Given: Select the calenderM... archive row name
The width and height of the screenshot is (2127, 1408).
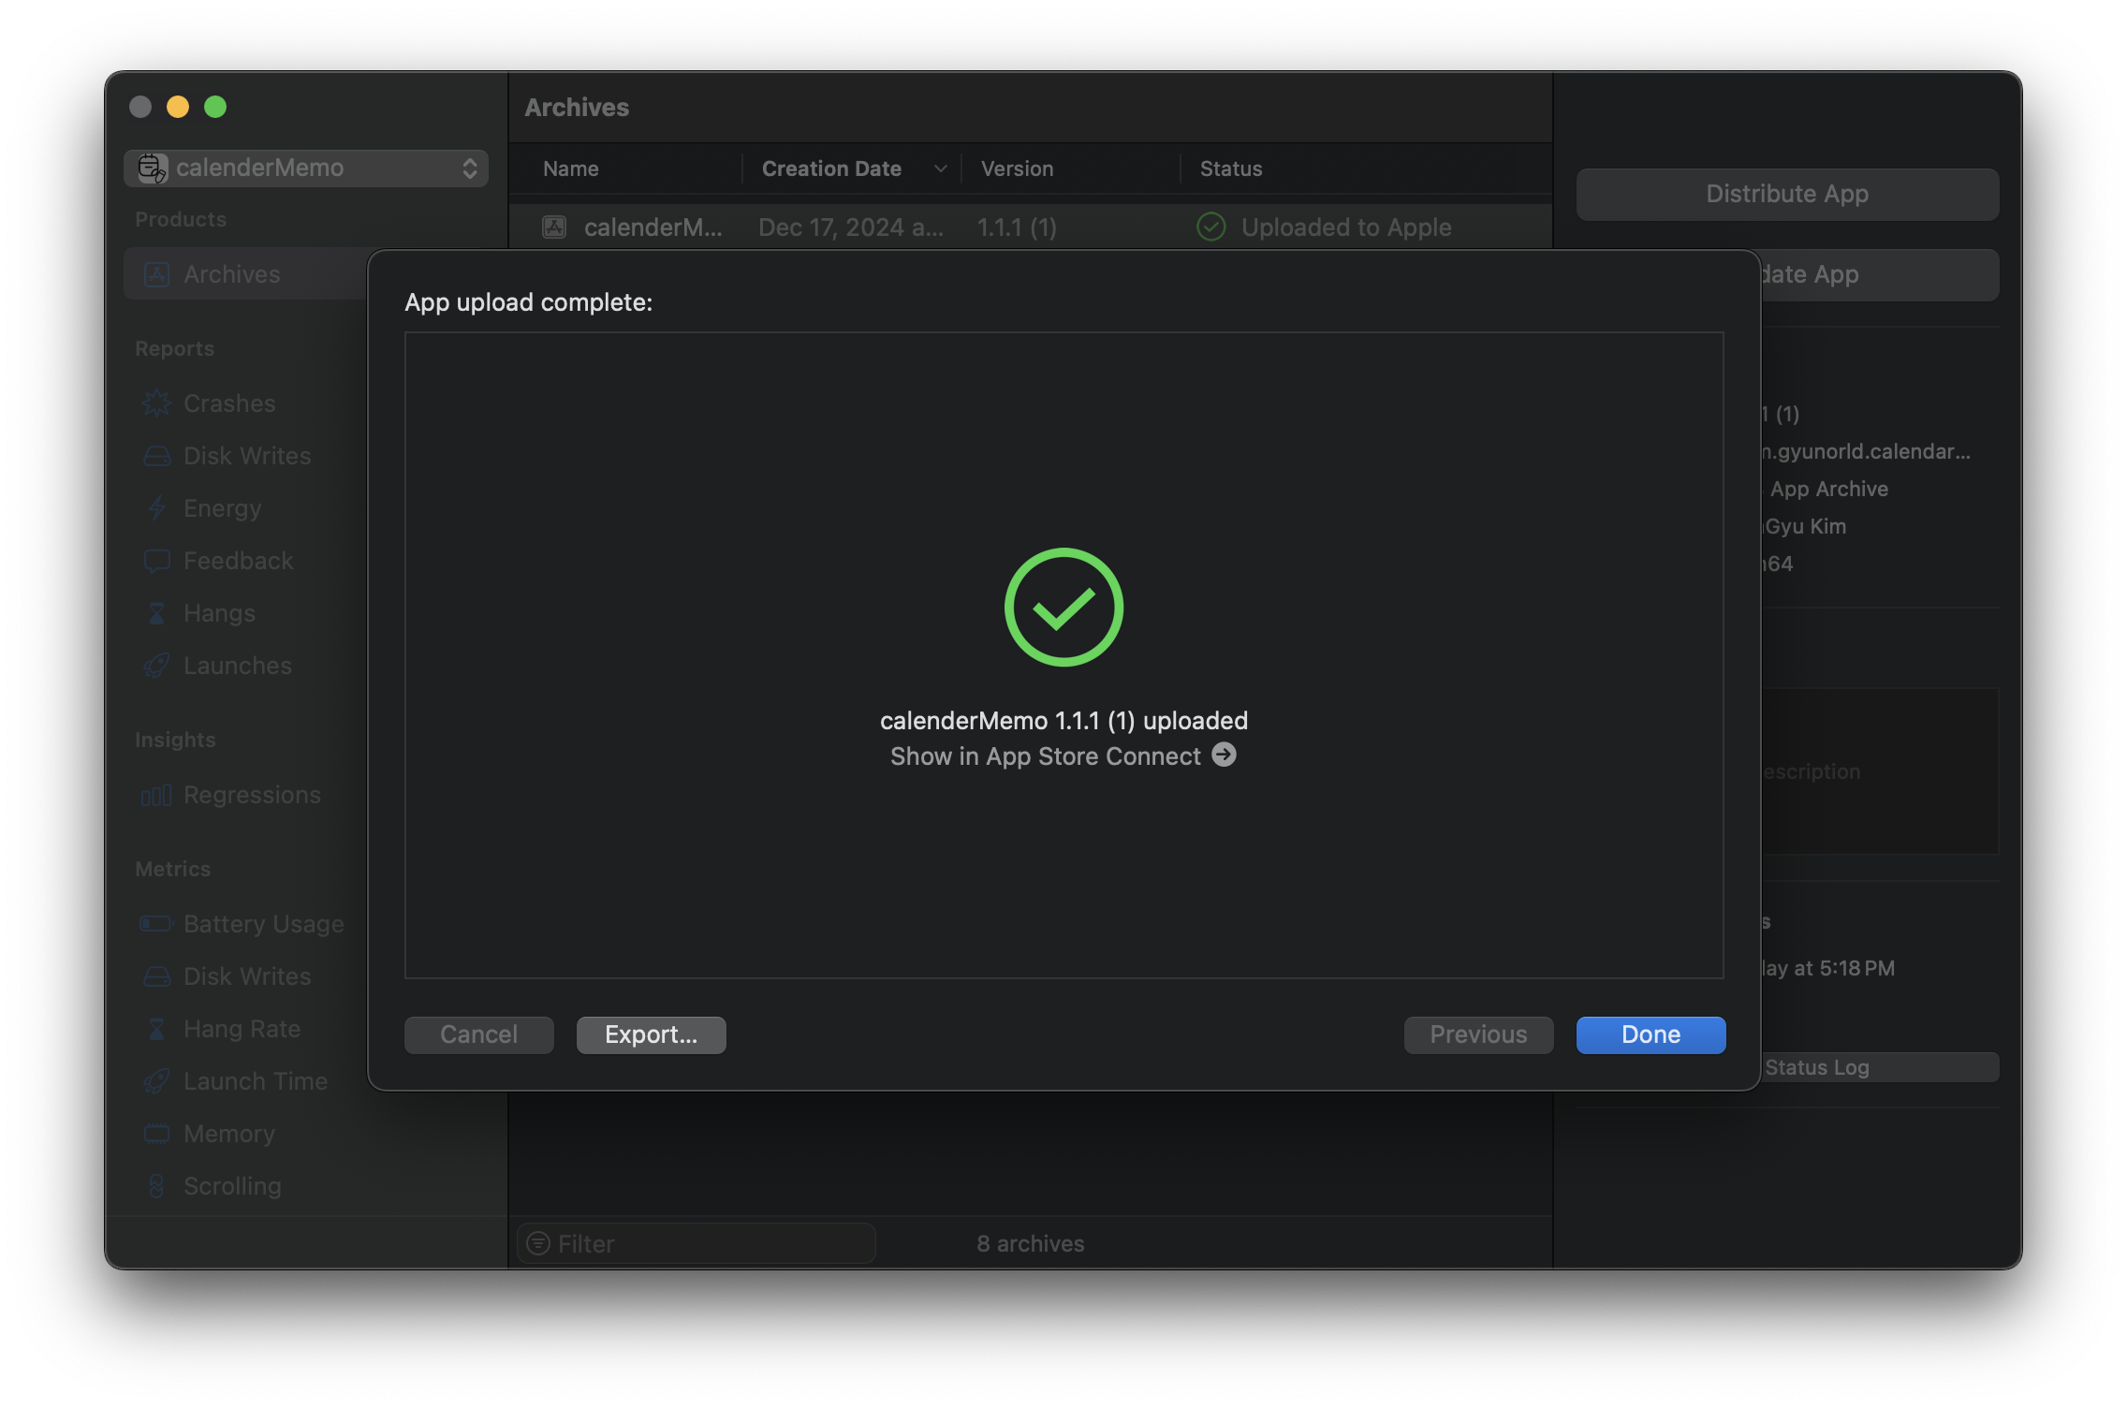Looking at the screenshot, I should (653, 227).
